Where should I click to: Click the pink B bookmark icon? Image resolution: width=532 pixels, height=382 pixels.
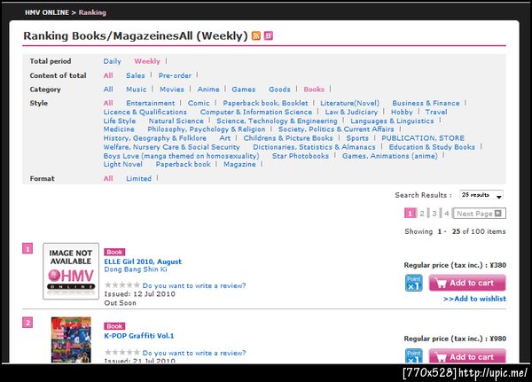(x=269, y=35)
